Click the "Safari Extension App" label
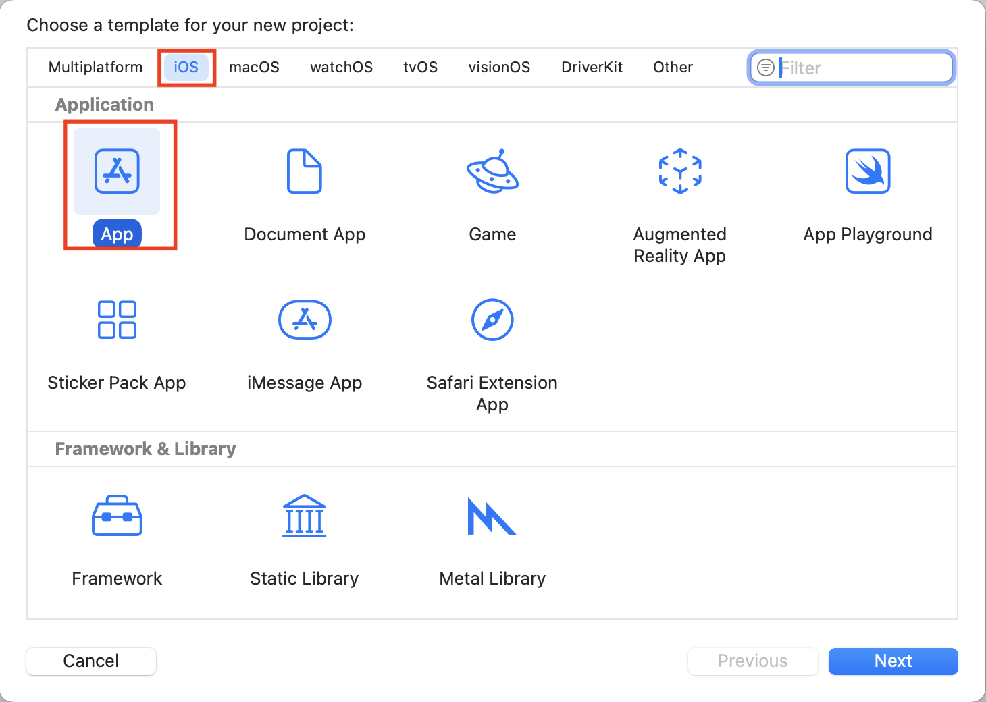 click(492, 394)
